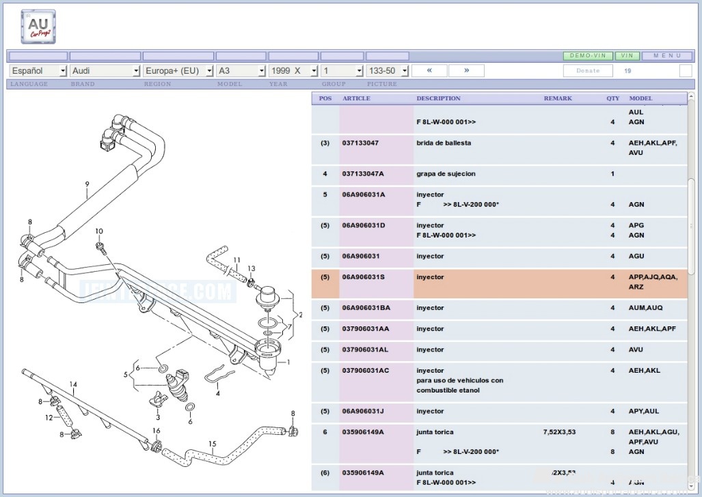Click callout number 14 in the diagram

click(x=73, y=384)
